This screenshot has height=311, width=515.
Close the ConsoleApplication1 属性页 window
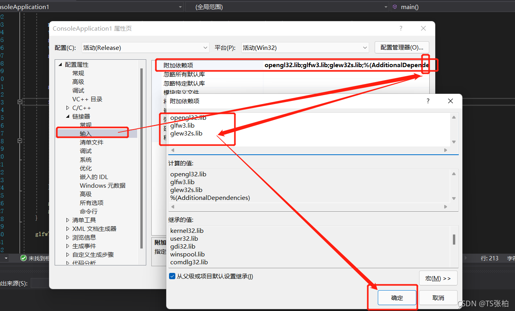pyautogui.click(x=423, y=28)
